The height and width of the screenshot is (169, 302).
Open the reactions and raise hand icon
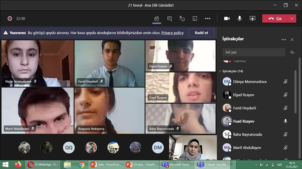pos(182,18)
